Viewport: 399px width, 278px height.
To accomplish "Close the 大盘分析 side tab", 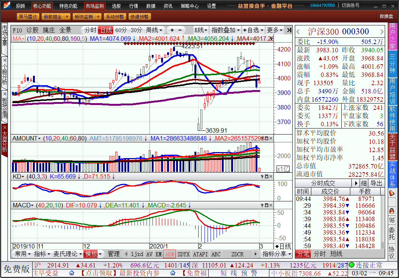I will [x=4, y=127].
